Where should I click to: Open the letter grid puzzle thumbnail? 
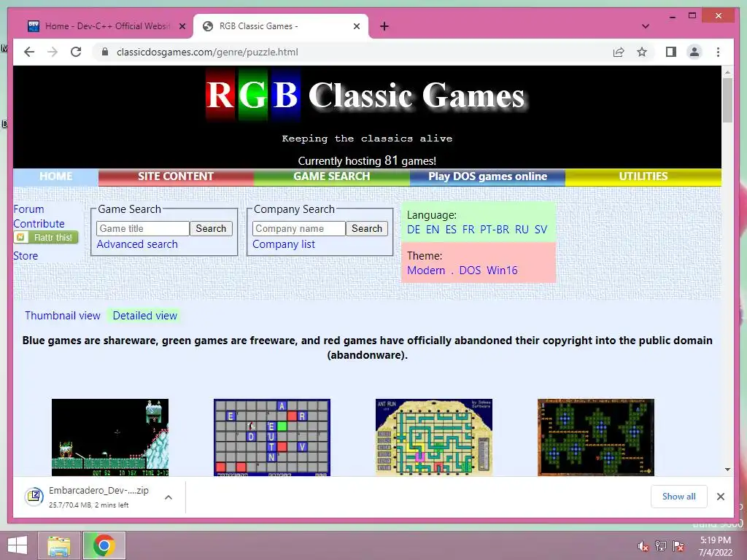point(272,437)
